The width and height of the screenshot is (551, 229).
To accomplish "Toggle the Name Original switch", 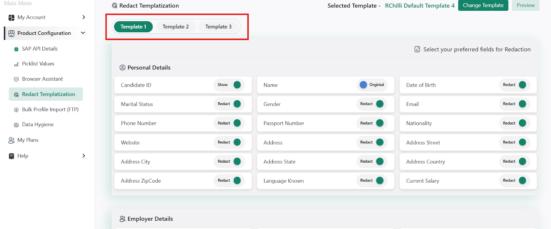I will pyautogui.click(x=363, y=85).
